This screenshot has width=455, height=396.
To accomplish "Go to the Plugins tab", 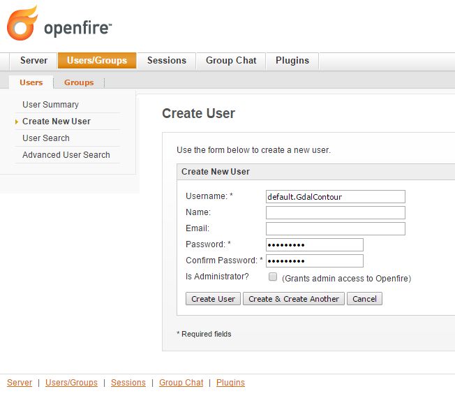I will 292,61.
